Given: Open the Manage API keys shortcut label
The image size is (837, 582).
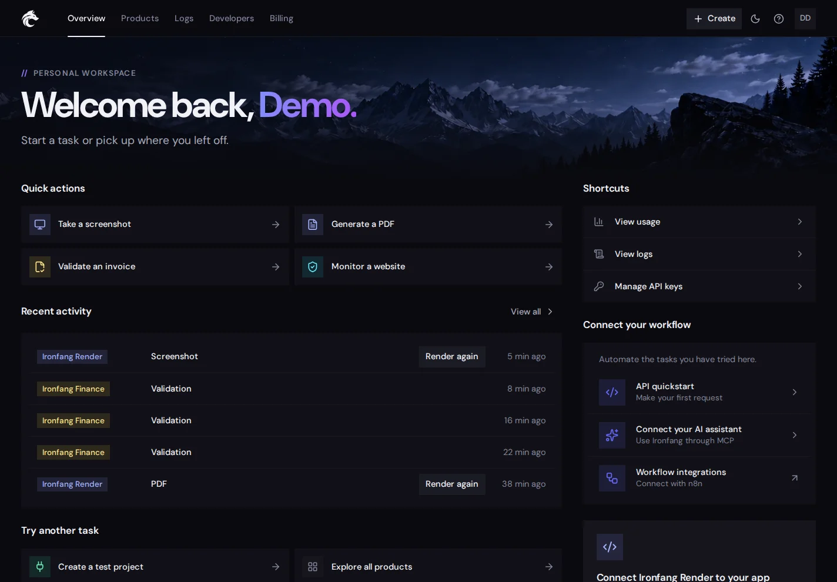Looking at the screenshot, I should [x=648, y=286].
